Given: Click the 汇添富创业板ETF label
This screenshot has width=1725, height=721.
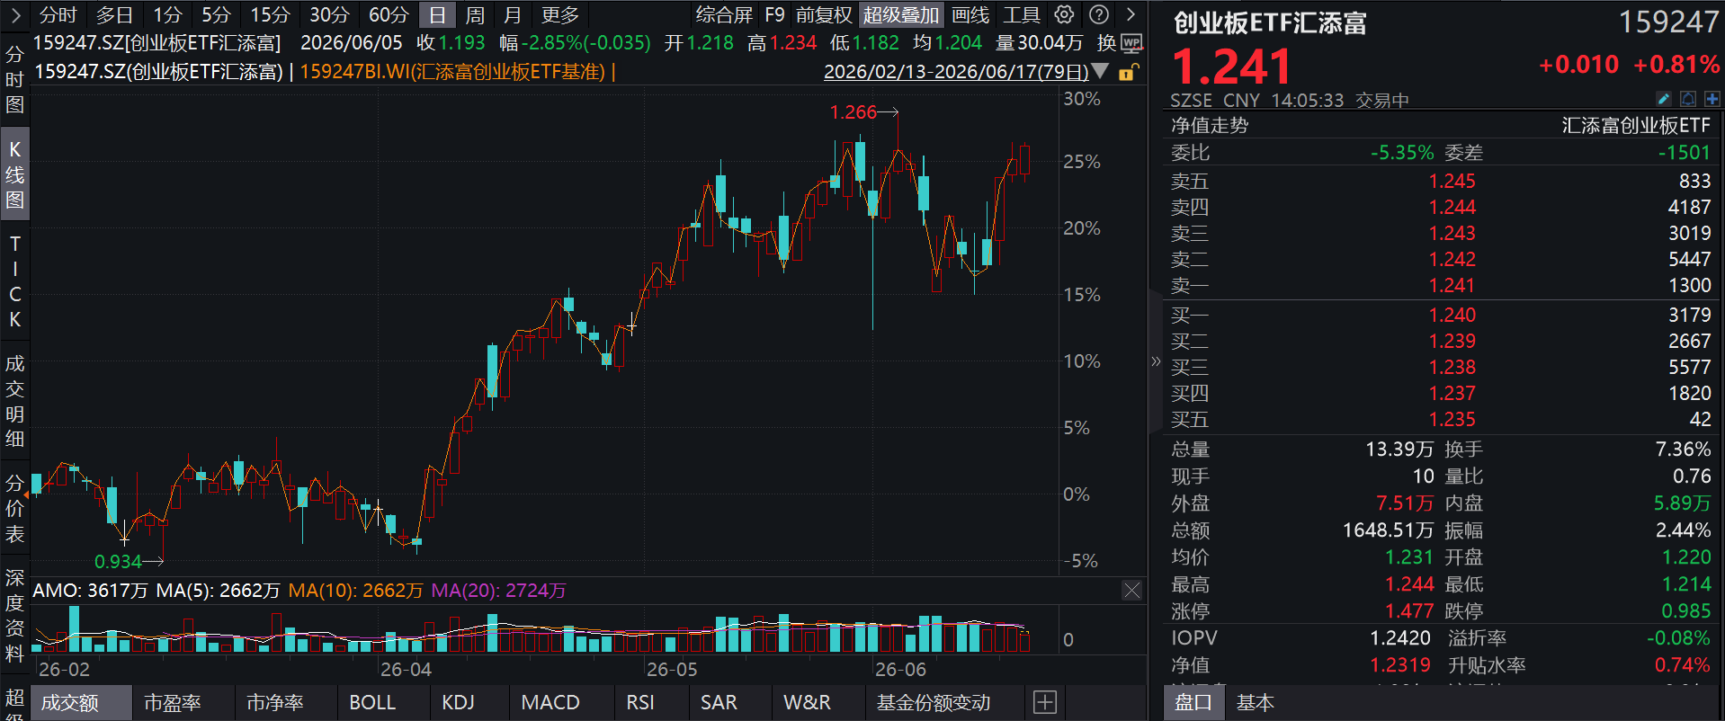Looking at the screenshot, I should click(x=1635, y=125).
